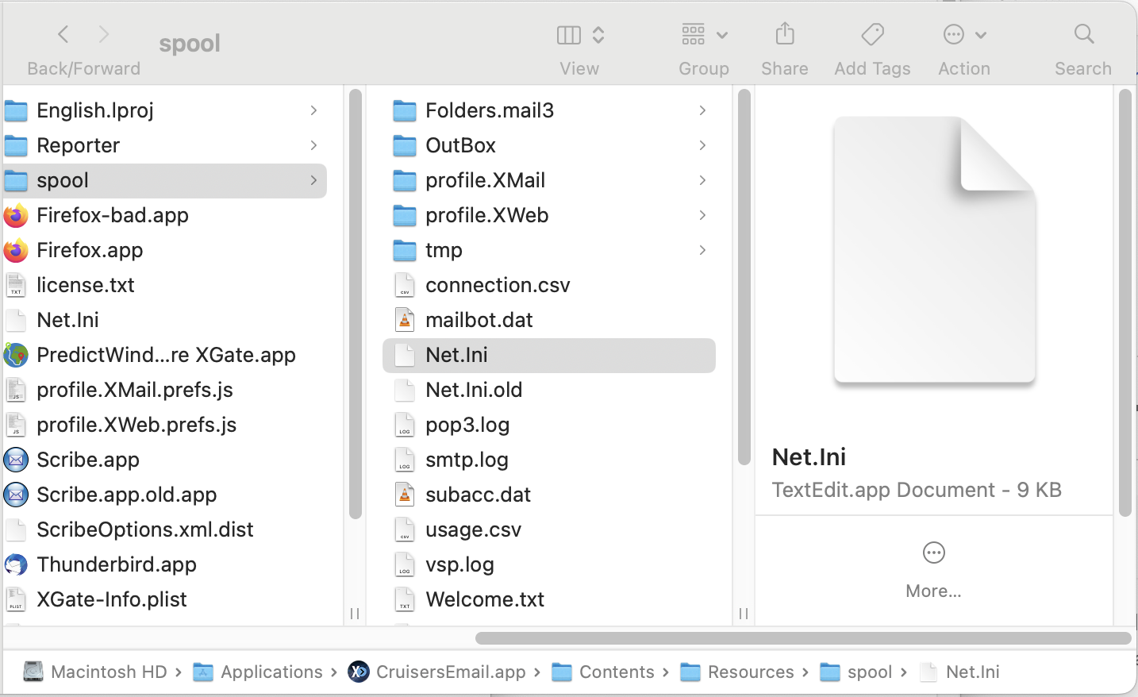The width and height of the screenshot is (1138, 697).
Task: Click the profile.XMail.prefs.js file icon
Action: coord(16,390)
